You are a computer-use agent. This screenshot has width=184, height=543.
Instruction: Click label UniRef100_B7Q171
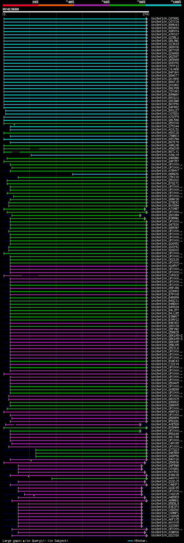pyautogui.click(x=165, y=184)
